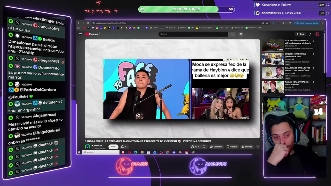Bookmark this page with the star icon
331x186 pixels.
(267, 23)
